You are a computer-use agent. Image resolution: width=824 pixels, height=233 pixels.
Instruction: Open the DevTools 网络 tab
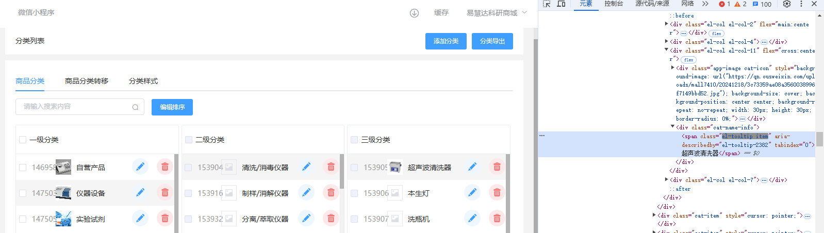tap(687, 4)
